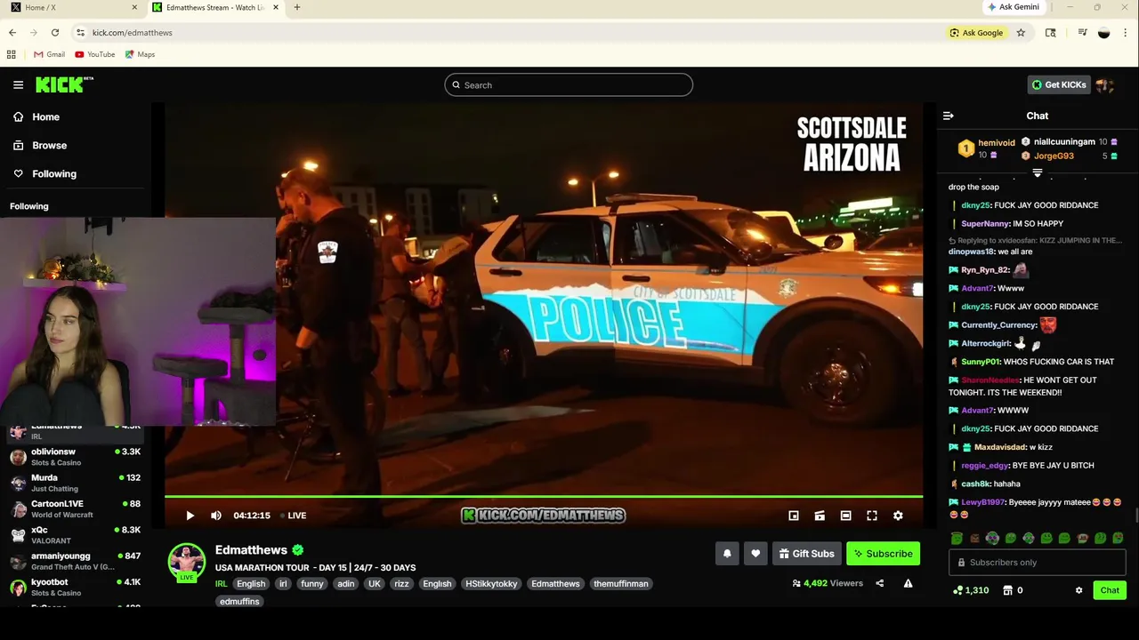The height and width of the screenshot is (640, 1139).
Task: Click the Kick search field
Action: pos(569,85)
